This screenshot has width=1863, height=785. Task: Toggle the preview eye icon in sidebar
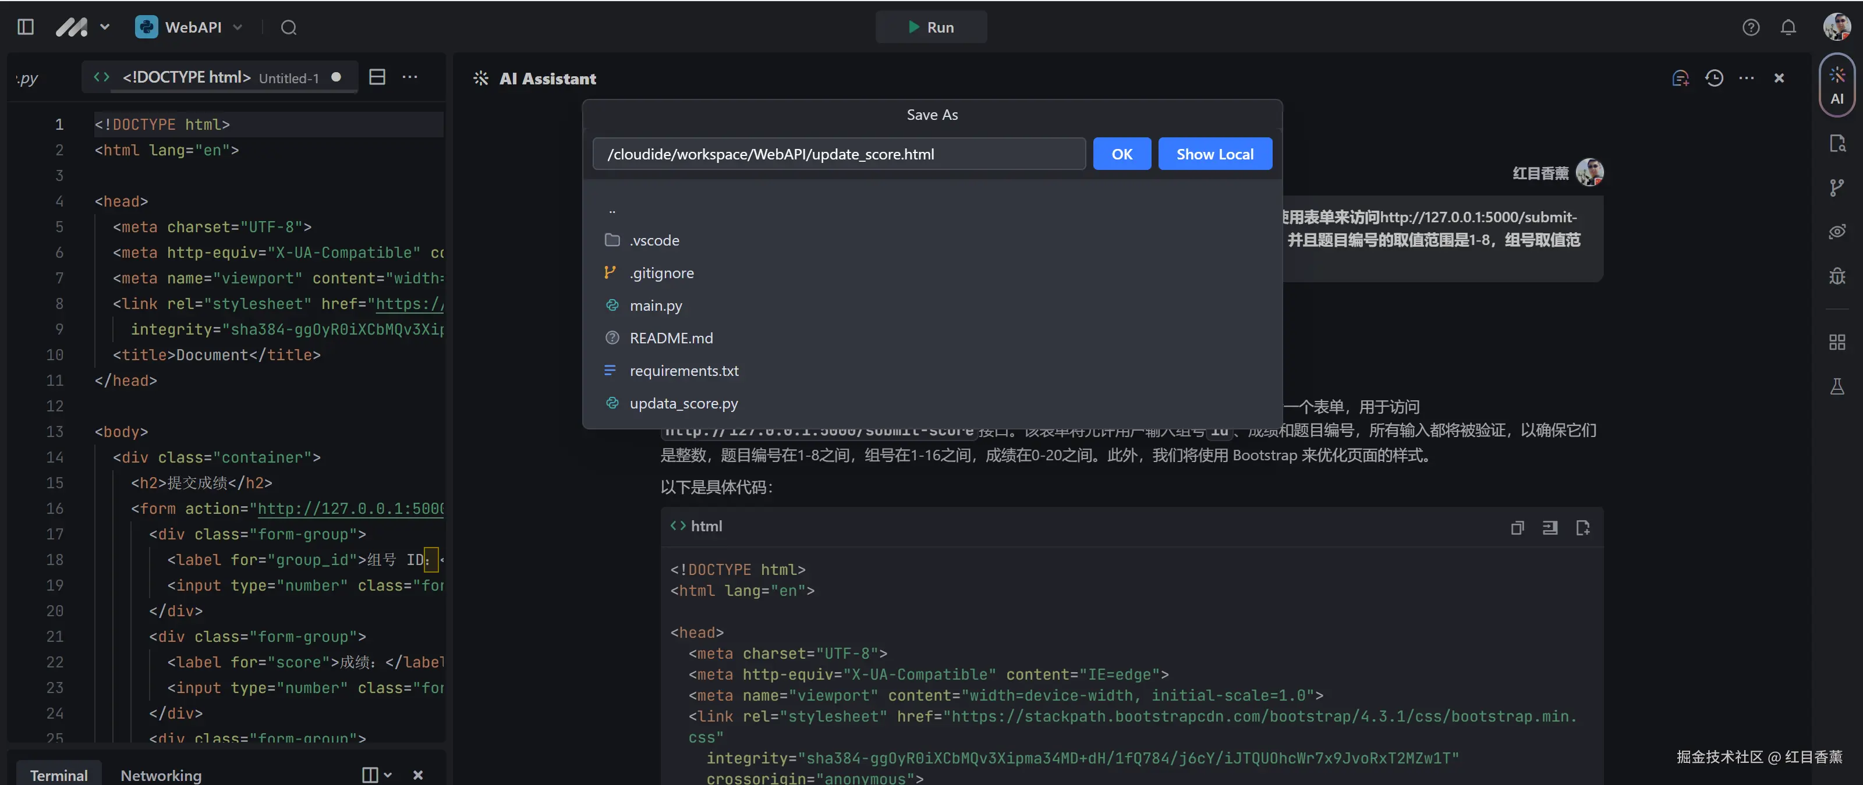[x=1836, y=231]
